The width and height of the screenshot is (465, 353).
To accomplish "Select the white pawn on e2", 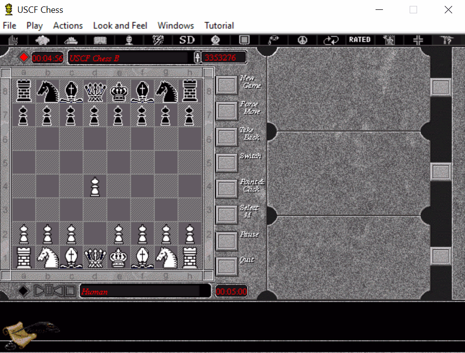I will coord(119,234).
